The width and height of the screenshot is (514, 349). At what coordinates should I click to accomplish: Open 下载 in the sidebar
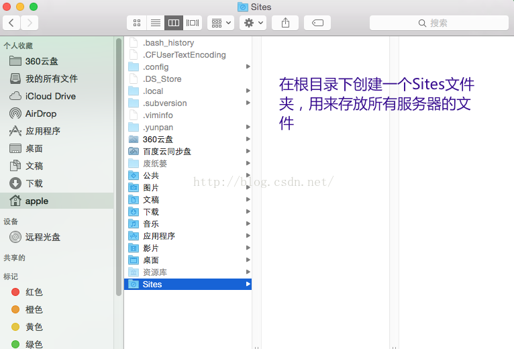point(57,183)
